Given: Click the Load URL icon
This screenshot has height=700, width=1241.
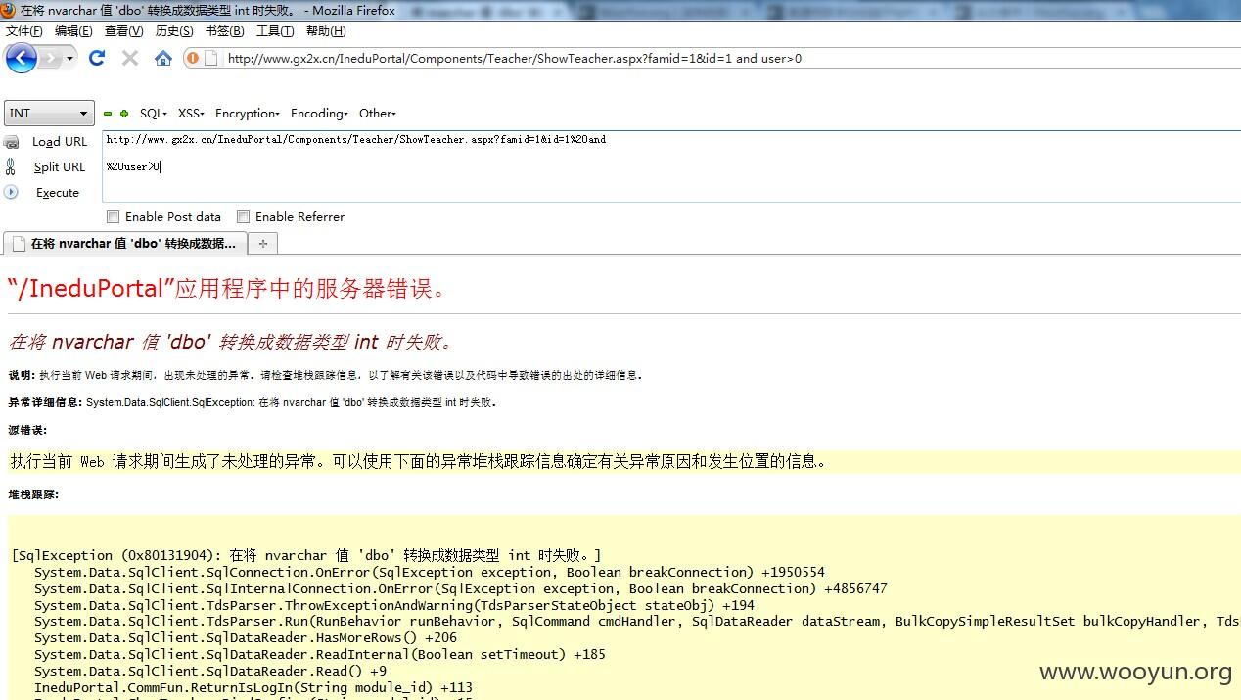Looking at the screenshot, I should coord(11,142).
